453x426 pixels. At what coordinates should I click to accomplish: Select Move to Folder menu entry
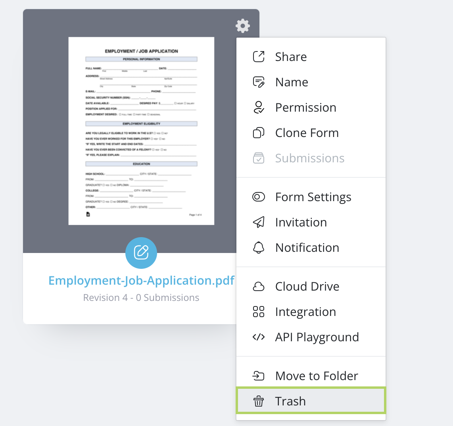pos(317,376)
